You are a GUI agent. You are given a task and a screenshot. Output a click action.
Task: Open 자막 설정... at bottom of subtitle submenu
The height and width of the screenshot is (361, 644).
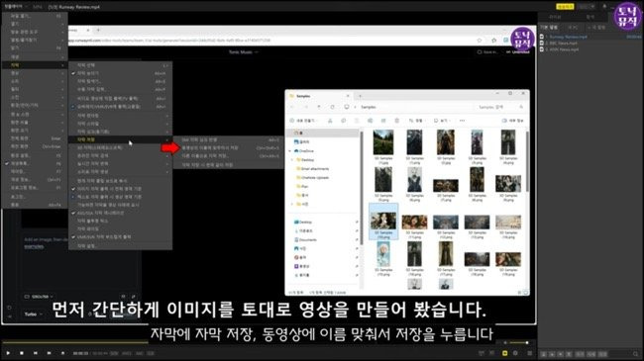120,245
